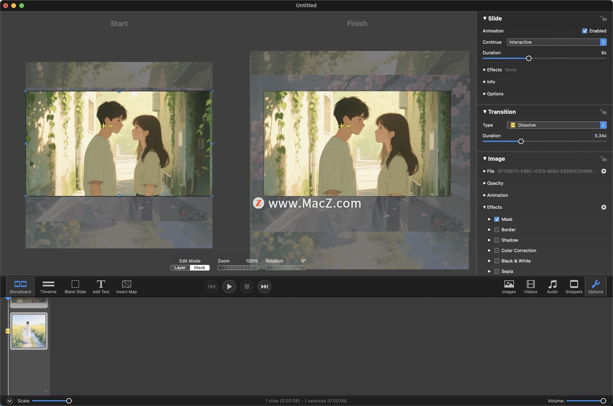Click the transition Duration slider handle
The height and width of the screenshot is (406, 613).
521,141
